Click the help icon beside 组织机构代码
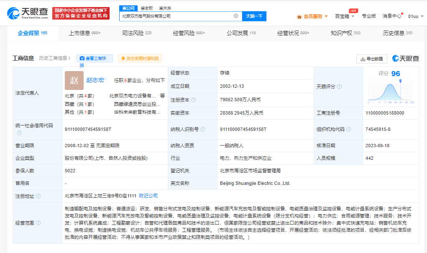 tap(349, 129)
